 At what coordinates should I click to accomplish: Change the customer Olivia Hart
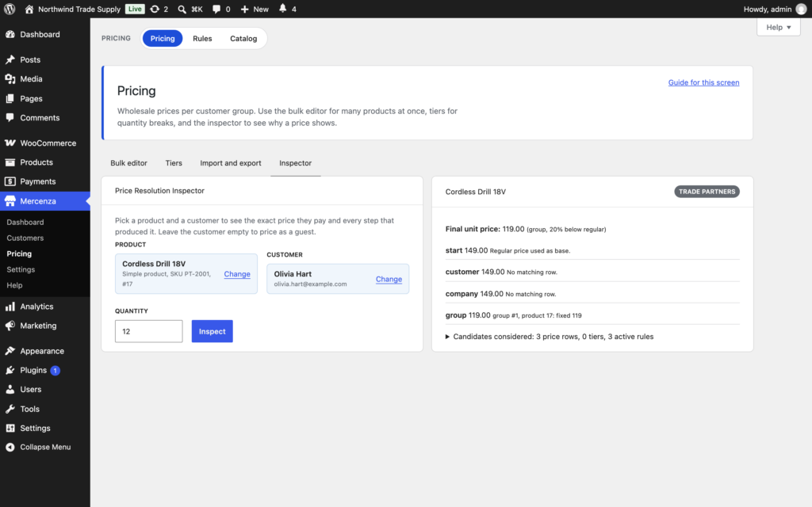click(x=389, y=279)
